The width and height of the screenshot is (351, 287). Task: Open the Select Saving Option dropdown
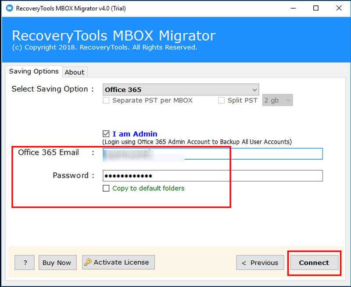click(x=181, y=90)
